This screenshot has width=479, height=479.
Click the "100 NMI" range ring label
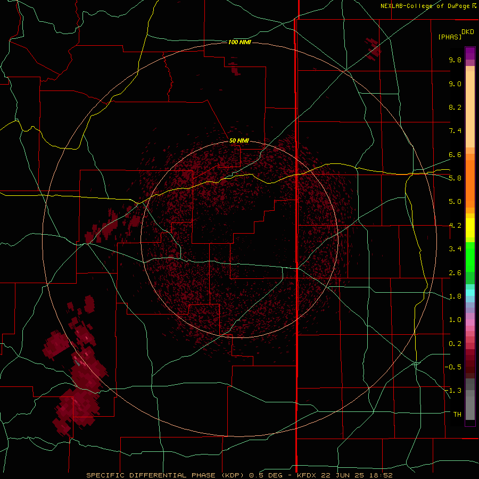tap(240, 42)
